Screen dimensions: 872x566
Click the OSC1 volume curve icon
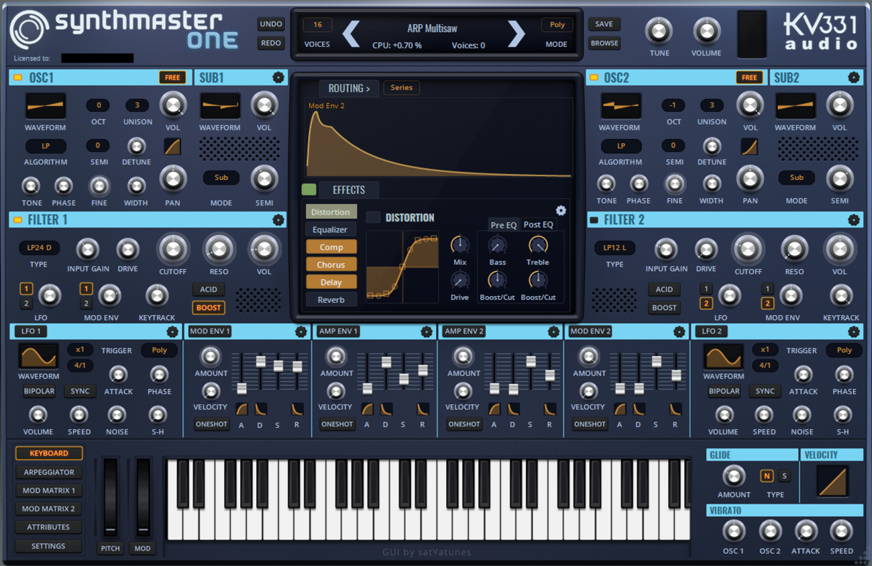172,146
